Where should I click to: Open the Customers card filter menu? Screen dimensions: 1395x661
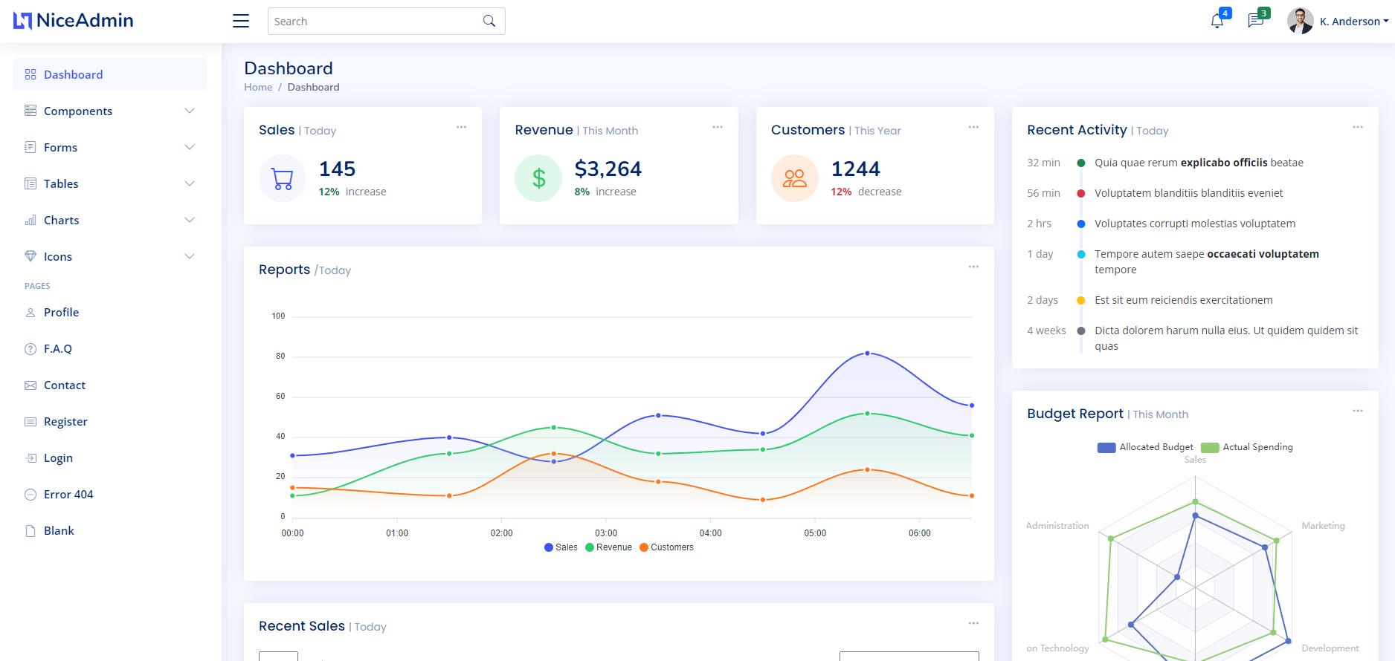pyautogui.click(x=973, y=127)
